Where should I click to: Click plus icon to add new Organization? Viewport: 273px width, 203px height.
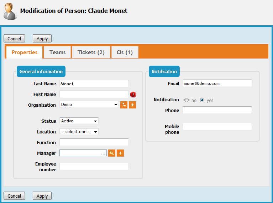click(132, 105)
